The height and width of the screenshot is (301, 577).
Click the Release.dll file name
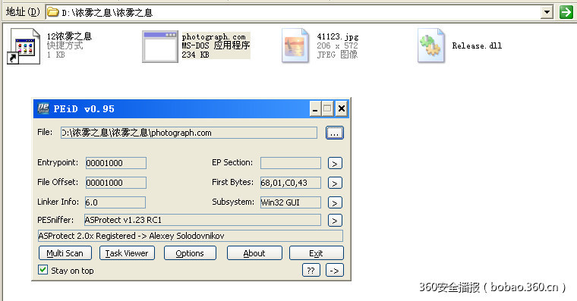point(477,45)
